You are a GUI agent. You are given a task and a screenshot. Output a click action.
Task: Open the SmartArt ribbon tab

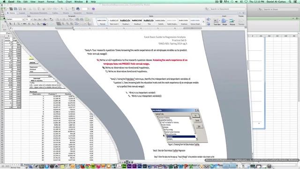tap(77, 13)
